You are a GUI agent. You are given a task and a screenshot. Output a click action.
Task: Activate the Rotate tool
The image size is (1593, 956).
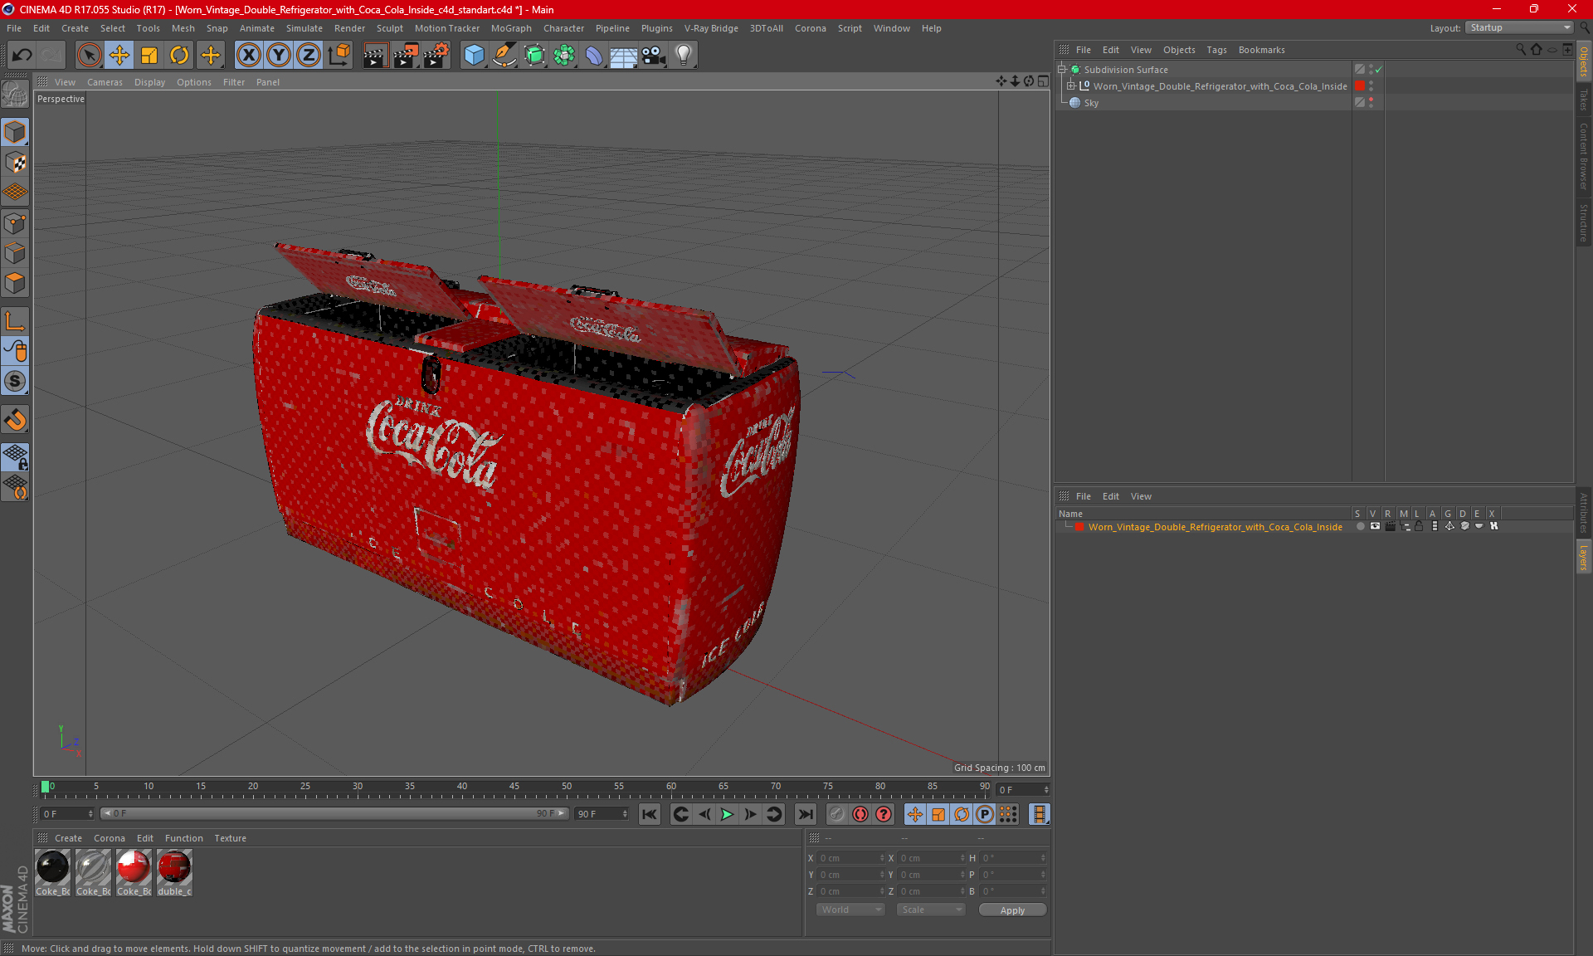[179, 56]
